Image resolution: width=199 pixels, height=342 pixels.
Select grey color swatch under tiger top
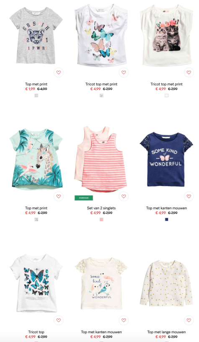[36, 96]
